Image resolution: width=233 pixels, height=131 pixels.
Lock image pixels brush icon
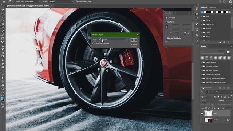[x=209, y=108]
